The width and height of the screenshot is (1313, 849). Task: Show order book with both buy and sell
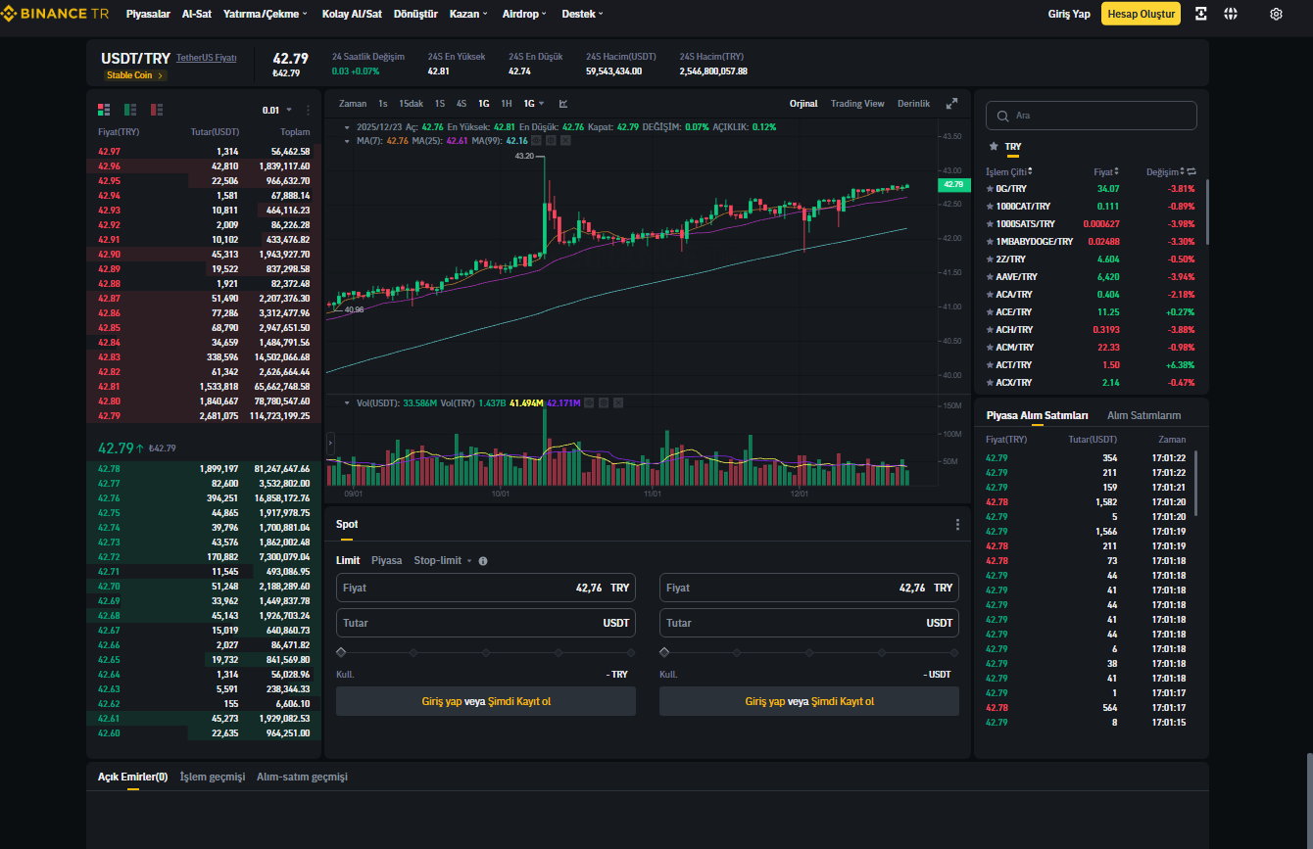[x=104, y=110]
